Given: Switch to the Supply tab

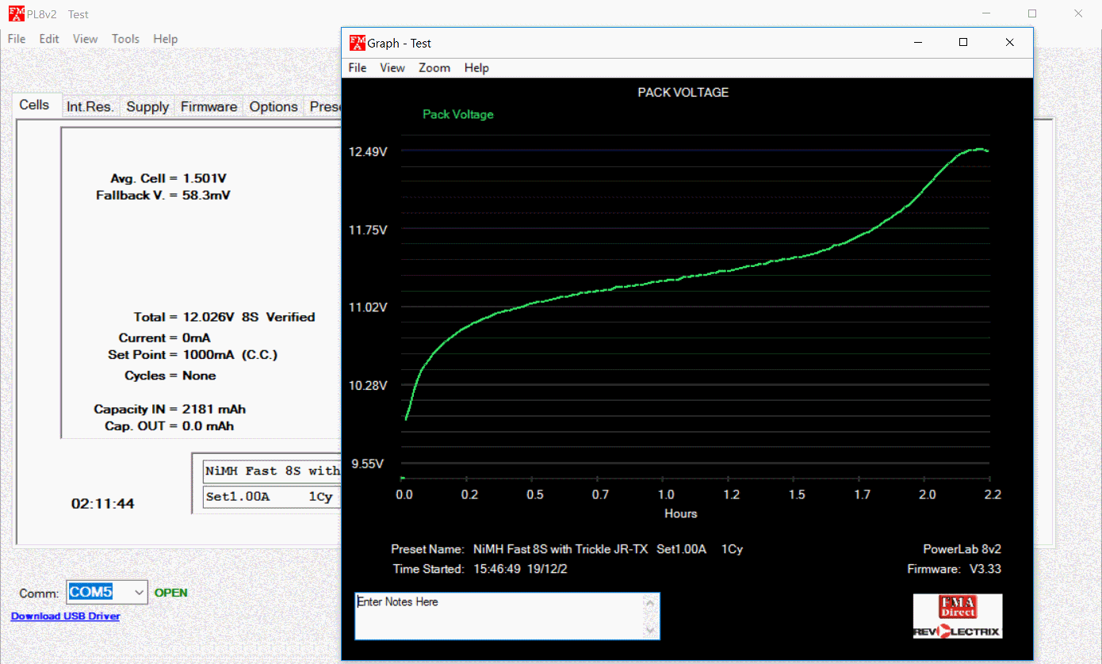Looking at the screenshot, I should click(x=147, y=107).
